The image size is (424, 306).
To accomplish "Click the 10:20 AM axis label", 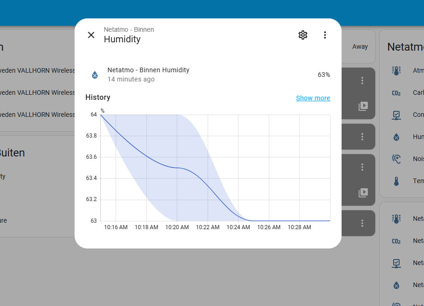I will coord(177,227).
